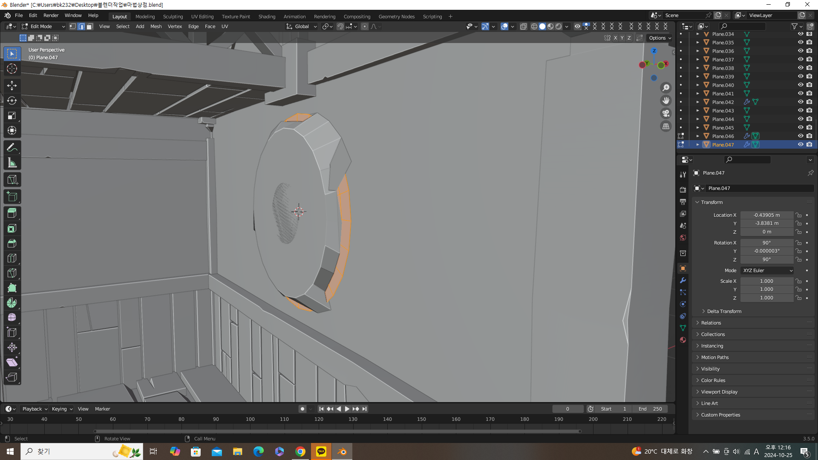Image resolution: width=818 pixels, height=460 pixels.
Task: Open the File menu
Action: [x=19, y=15]
